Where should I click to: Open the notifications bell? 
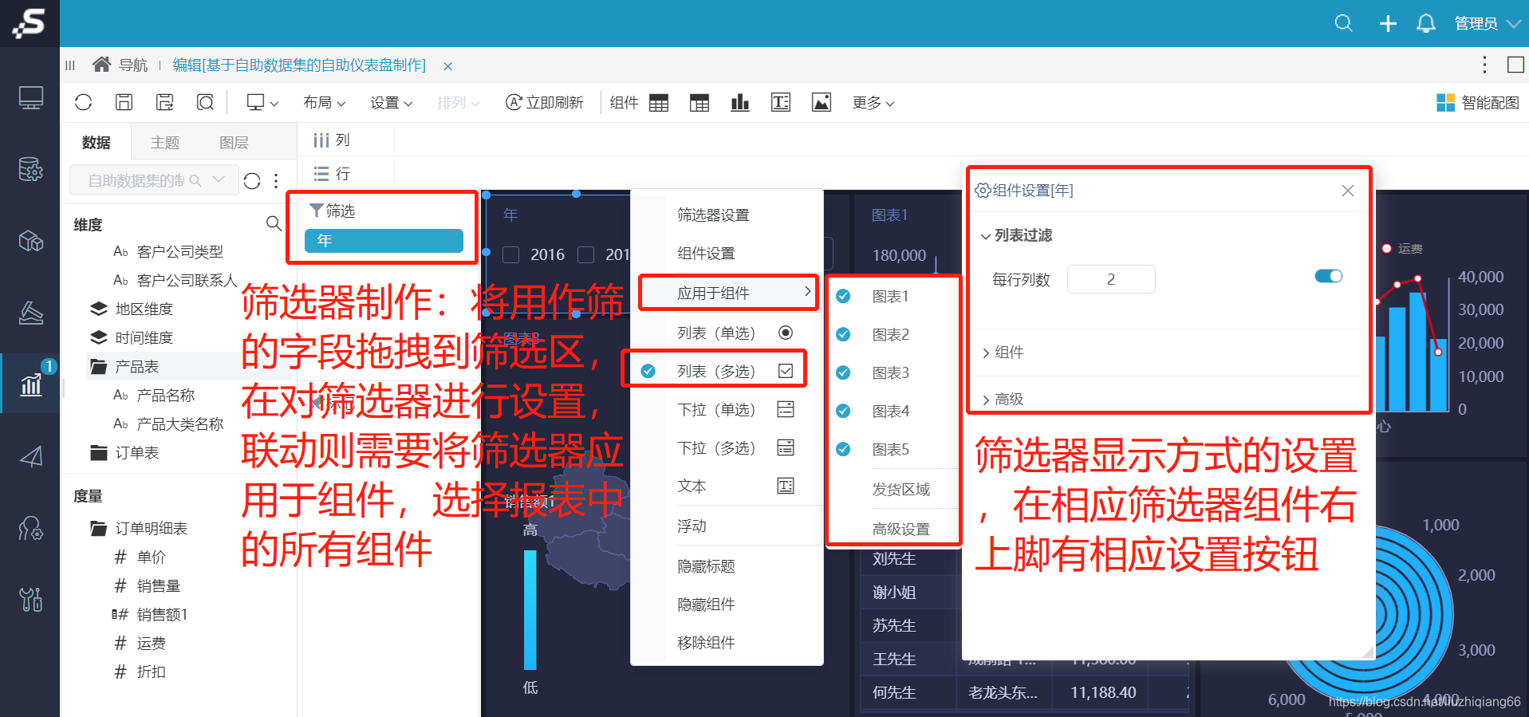click(1426, 23)
